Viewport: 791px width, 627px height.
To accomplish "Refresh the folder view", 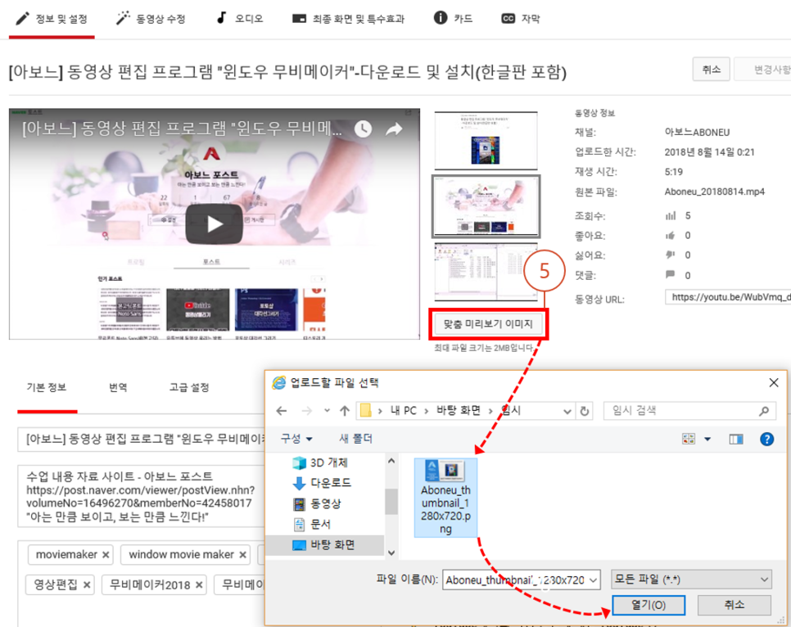I will (584, 411).
